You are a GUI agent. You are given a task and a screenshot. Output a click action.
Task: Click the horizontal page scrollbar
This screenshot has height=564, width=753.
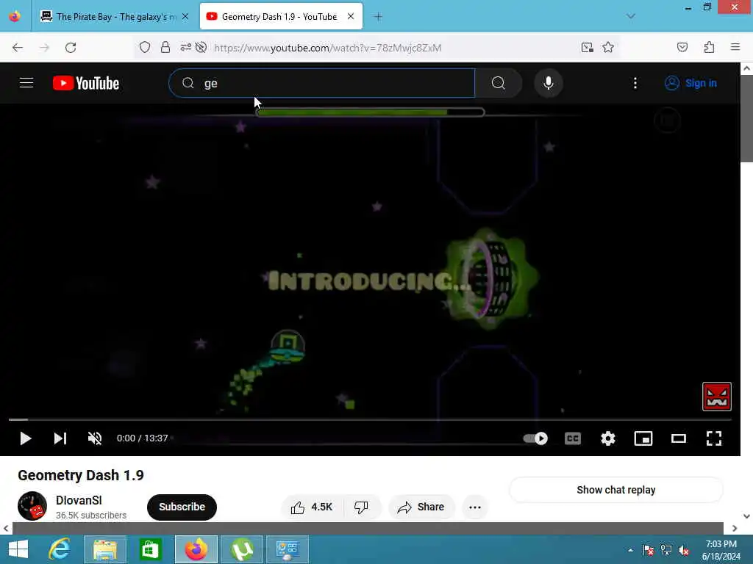click(x=368, y=528)
